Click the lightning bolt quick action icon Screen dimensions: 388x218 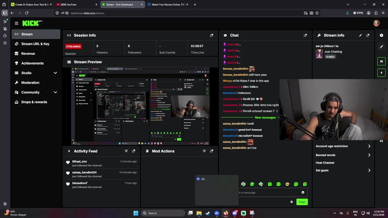click(x=381, y=73)
